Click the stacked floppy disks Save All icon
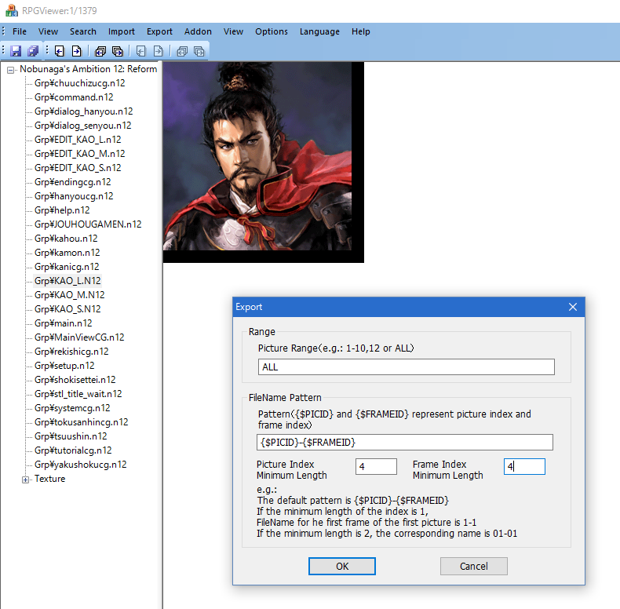 (33, 51)
